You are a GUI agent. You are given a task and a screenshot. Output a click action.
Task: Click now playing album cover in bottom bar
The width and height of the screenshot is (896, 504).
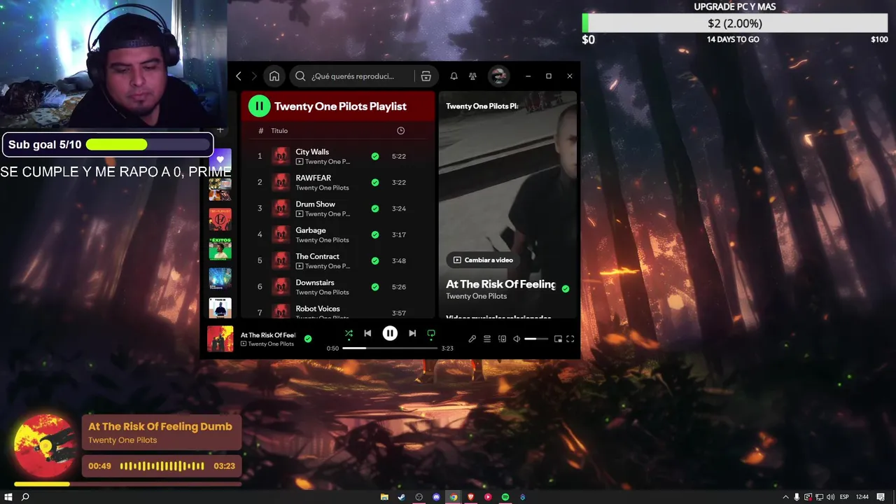point(220,339)
